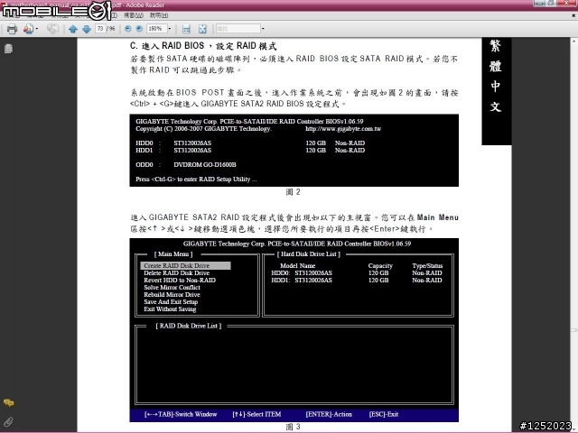Click the email/share document icon

click(x=28, y=29)
